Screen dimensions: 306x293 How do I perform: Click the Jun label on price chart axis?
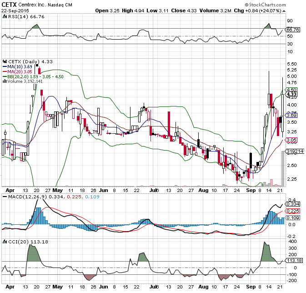click(x=103, y=190)
